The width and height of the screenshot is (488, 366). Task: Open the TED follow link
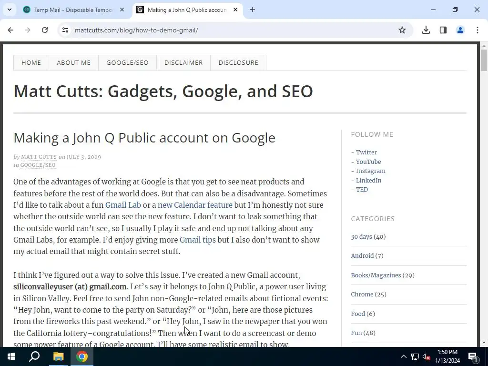362,190
